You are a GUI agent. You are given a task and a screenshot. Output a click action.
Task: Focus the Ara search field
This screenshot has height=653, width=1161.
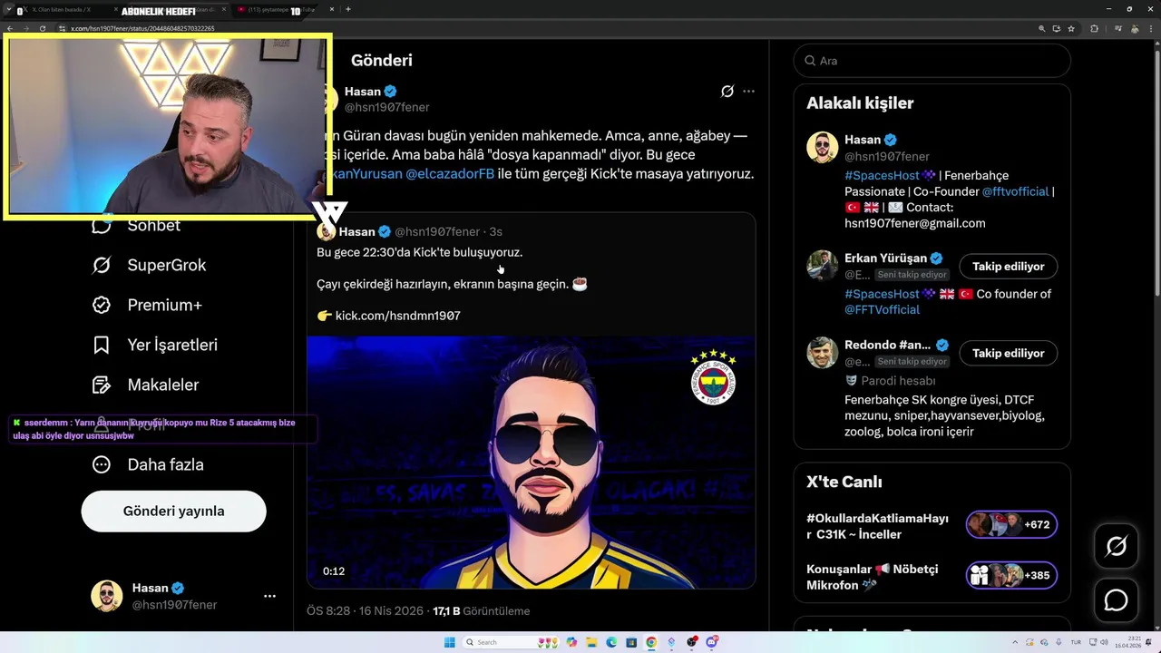click(932, 61)
